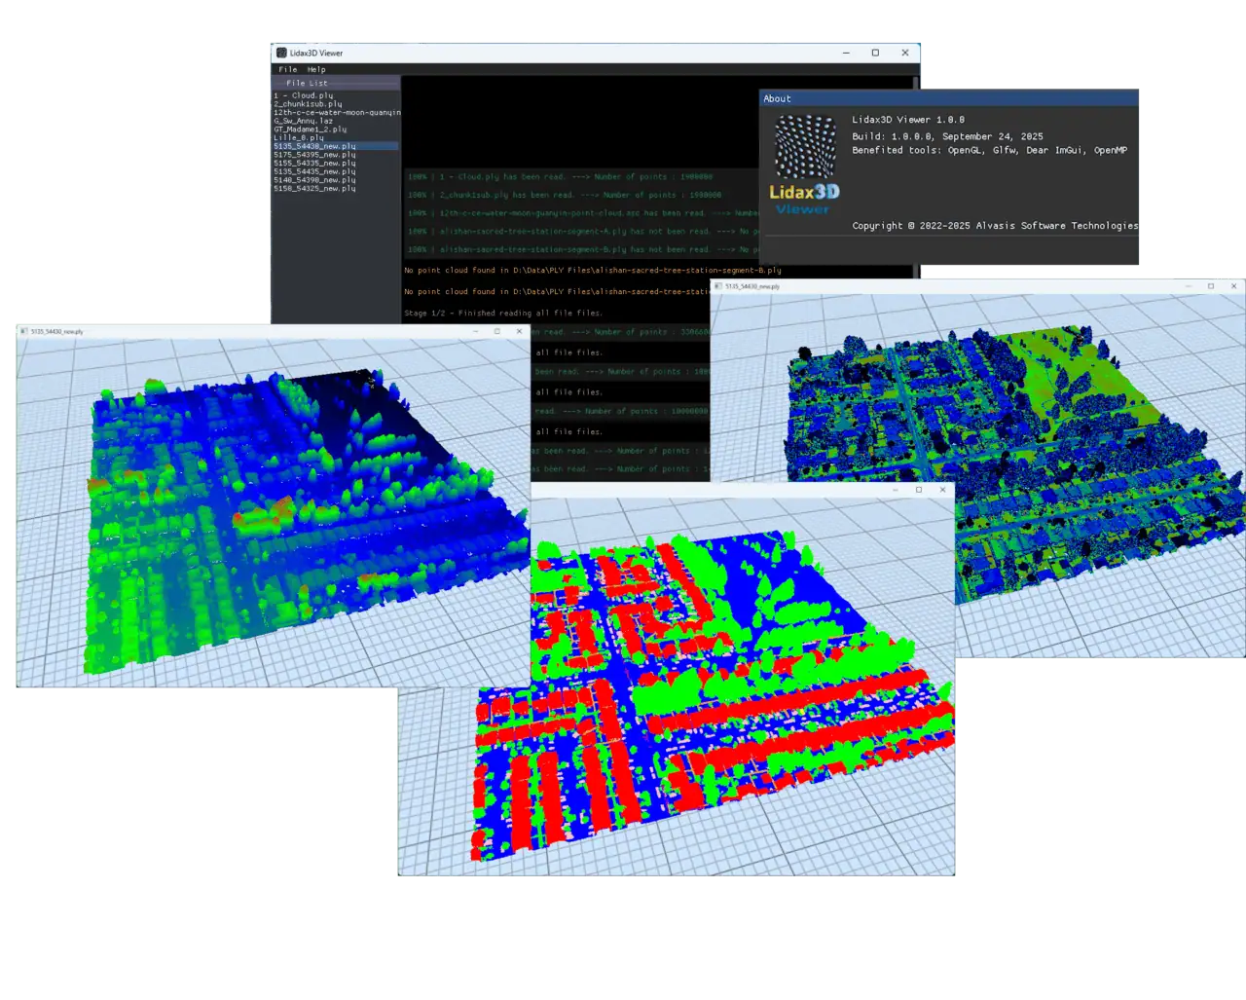The width and height of the screenshot is (1246, 1000).
Task: Click the Lidax3D Viewer title bar app icon
Action: (x=281, y=53)
